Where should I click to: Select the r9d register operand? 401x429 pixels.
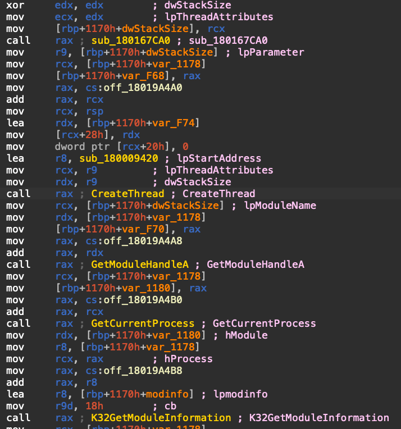(x=64, y=406)
